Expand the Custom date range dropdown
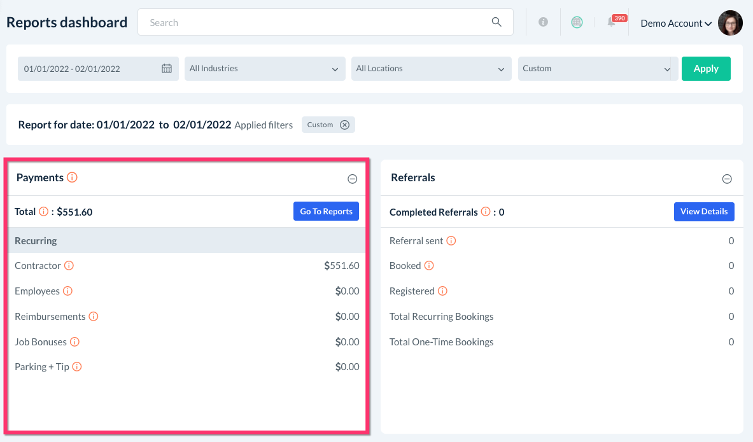753x442 pixels. 596,69
